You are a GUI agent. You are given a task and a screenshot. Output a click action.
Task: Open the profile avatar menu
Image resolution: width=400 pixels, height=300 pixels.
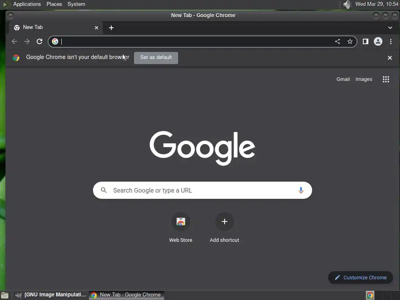click(x=378, y=41)
